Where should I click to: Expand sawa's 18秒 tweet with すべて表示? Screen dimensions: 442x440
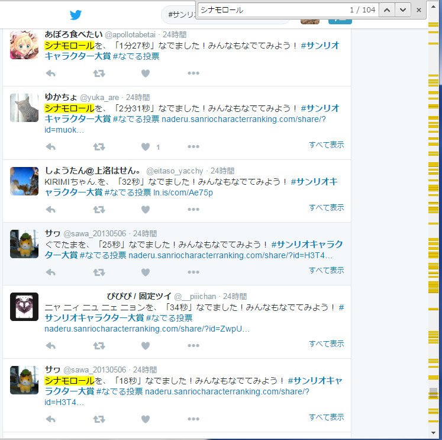[327, 417]
